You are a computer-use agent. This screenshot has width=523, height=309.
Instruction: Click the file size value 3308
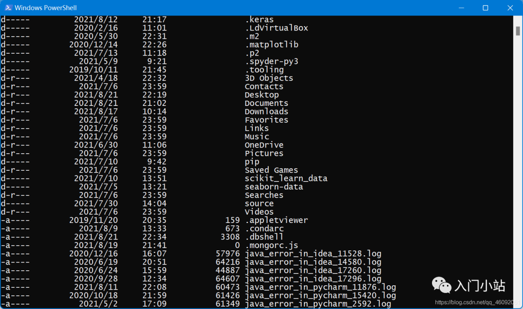(x=230, y=237)
